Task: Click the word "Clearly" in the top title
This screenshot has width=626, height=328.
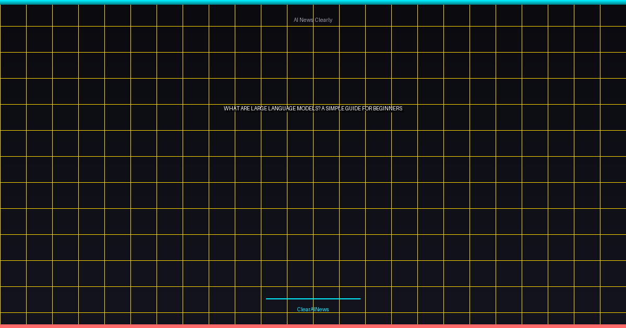Action: (323, 20)
